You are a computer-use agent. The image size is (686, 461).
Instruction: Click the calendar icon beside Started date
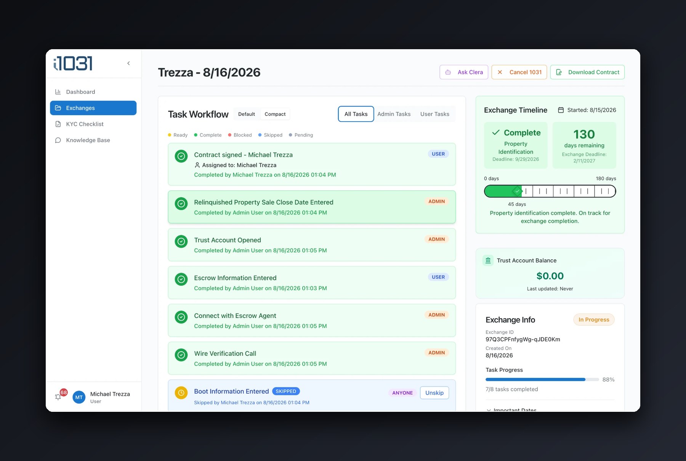561,110
